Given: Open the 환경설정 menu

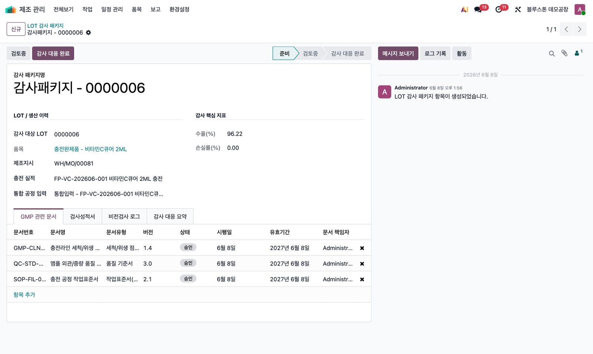Looking at the screenshot, I should point(179,9).
